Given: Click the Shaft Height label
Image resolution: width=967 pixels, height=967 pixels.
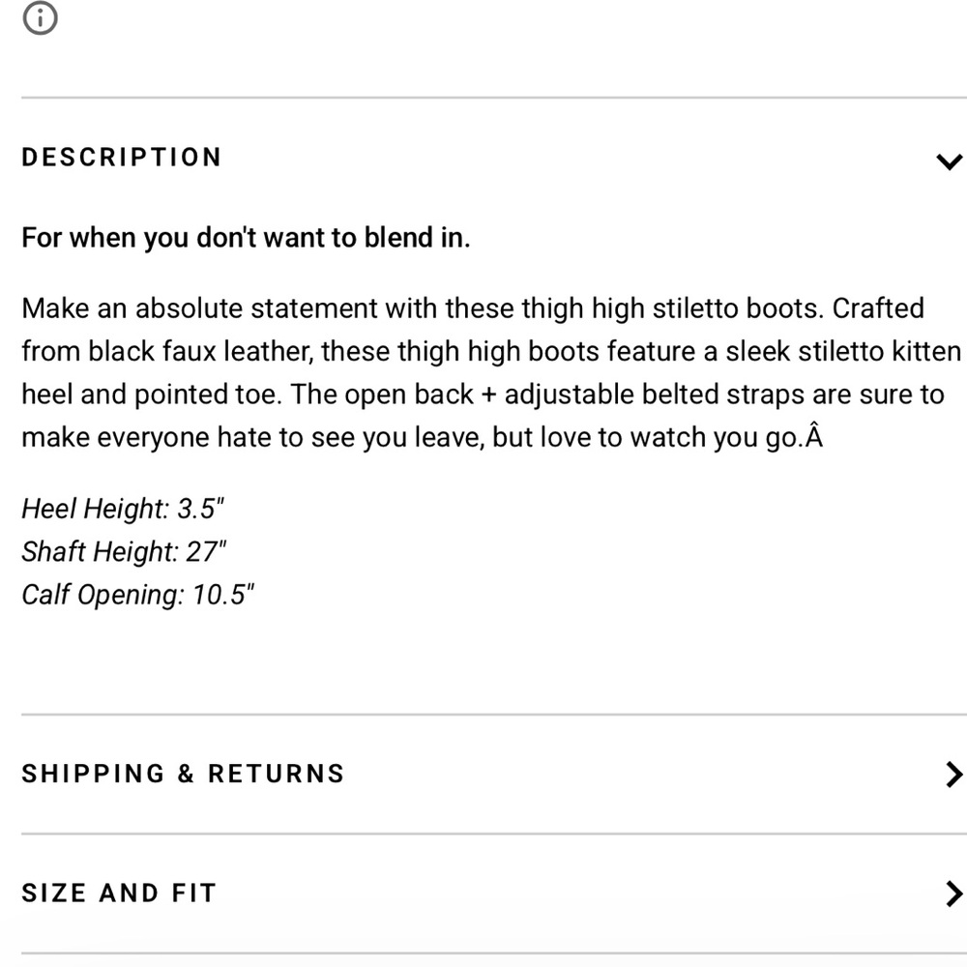Looking at the screenshot, I should pos(100,552).
